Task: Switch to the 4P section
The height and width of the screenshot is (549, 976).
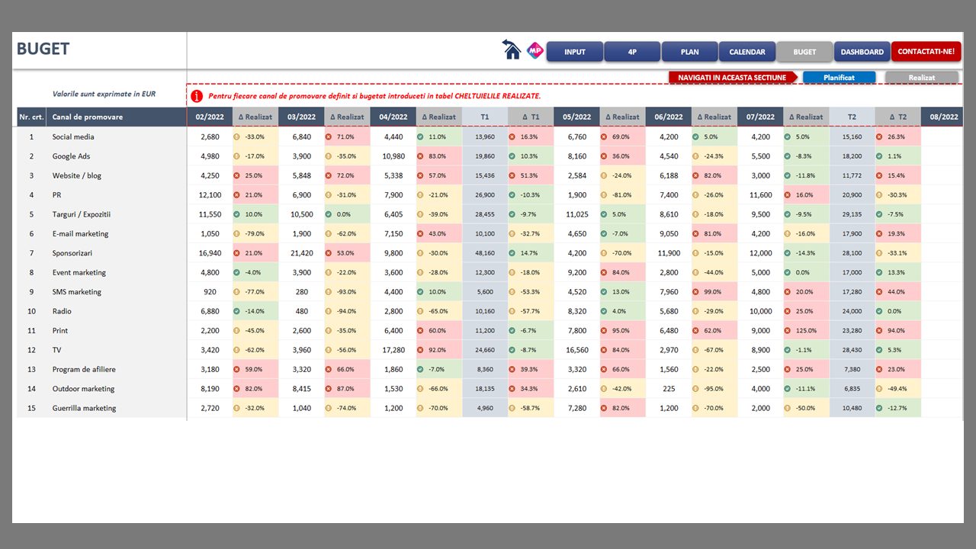Action: tap(632, 52)
